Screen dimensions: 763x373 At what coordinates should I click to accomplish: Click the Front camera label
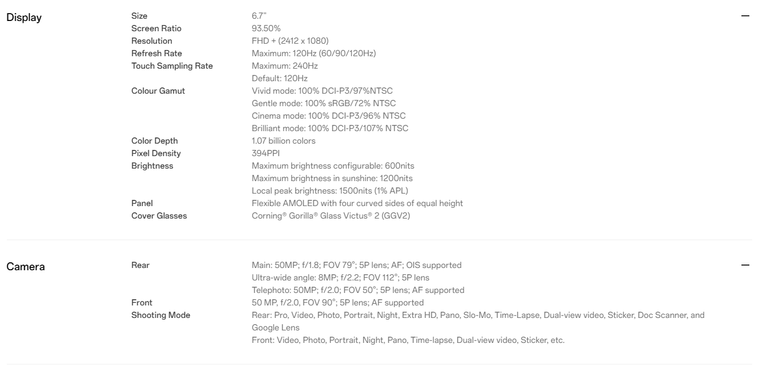[x=142, y=303]
